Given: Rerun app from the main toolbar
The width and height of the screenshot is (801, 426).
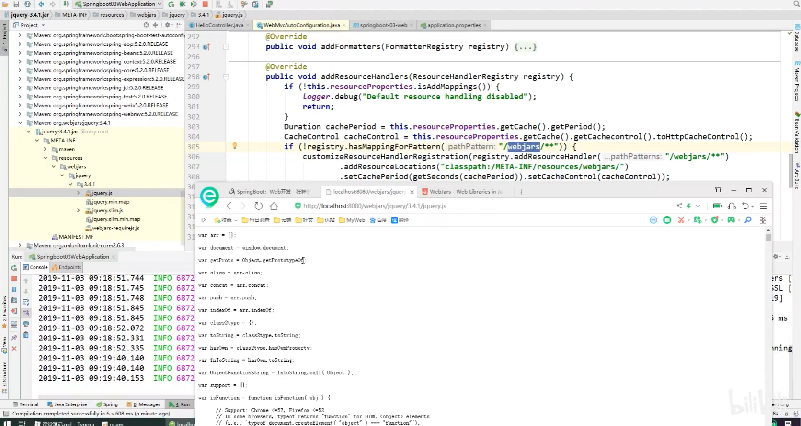Looking at the screenshot, I should [172, 4].
